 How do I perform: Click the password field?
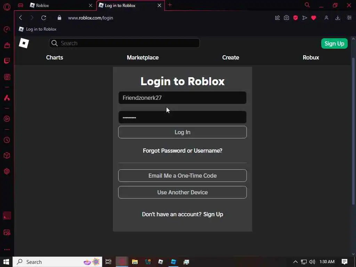click(182, 117)
